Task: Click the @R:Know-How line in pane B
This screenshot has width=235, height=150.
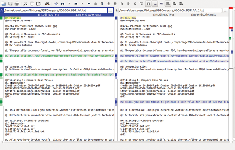Action: [x=128, y=18]
